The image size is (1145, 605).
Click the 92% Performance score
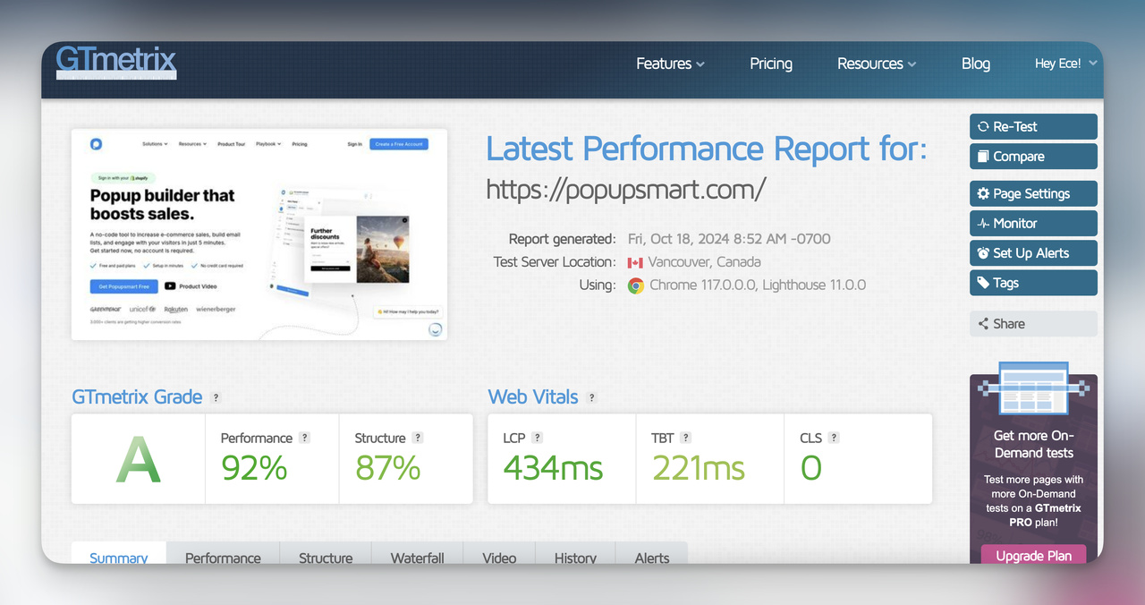pos(254,468)
